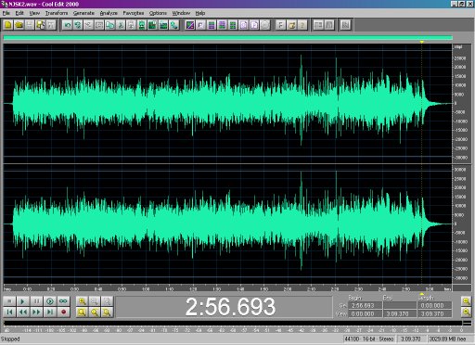
Task: Click the '44100 · 16-bit · Stereo' status entry
Action: 369,339
